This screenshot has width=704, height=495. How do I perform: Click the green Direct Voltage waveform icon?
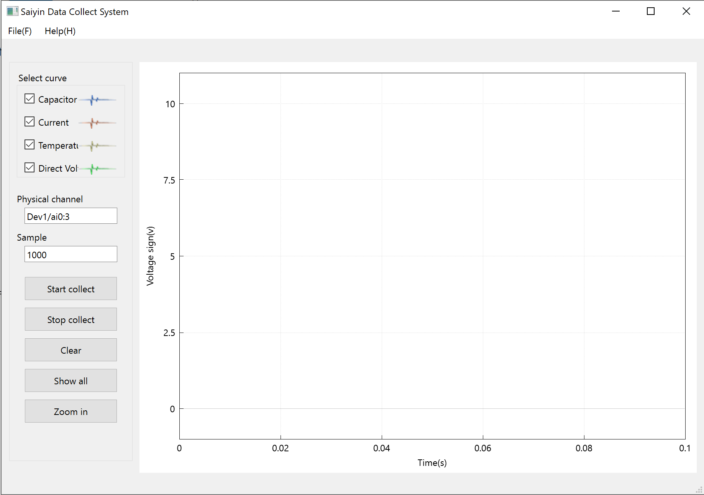click(x=97, y=169)
